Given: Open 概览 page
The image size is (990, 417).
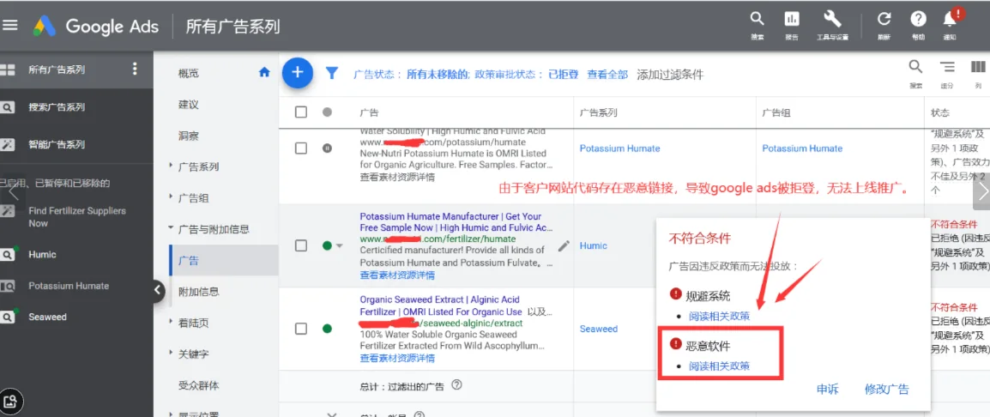Looking at the screenshot, I should 188,73.
